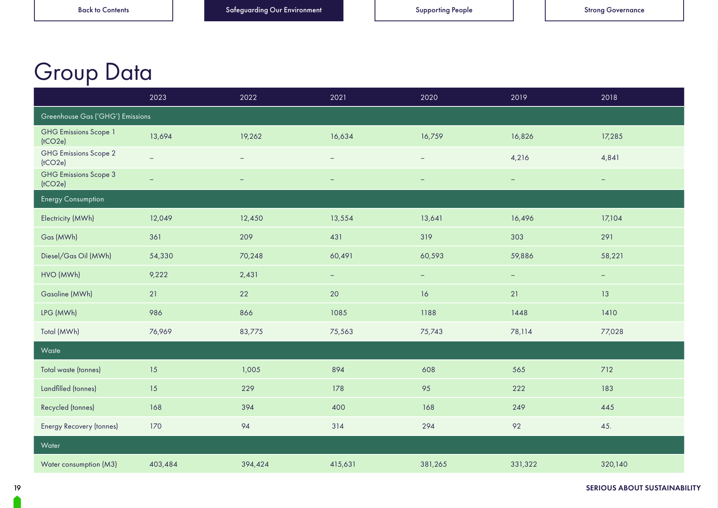Click the Scope 1 value 13,694
Screen dimensions: 718x508
(x=161, y=136)
